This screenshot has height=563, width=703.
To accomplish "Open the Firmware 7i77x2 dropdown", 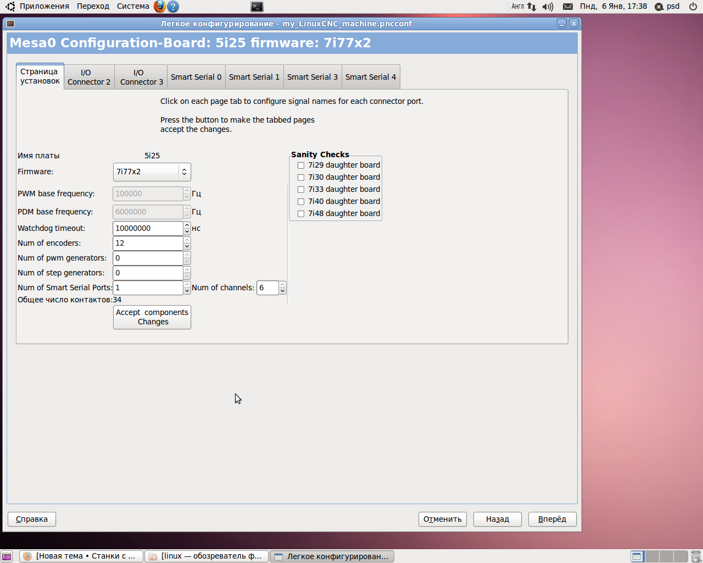I will 152,172.
